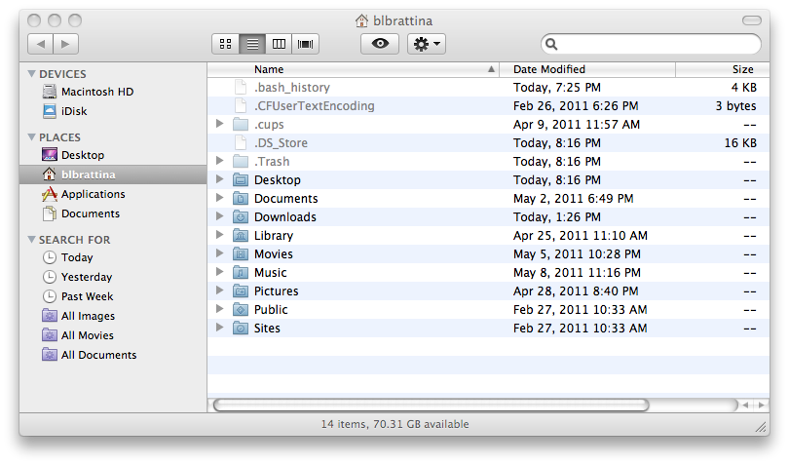Switch to Cover Flow view
The height and width of the screenshot is (465, 789).
(x=305, y=44)
